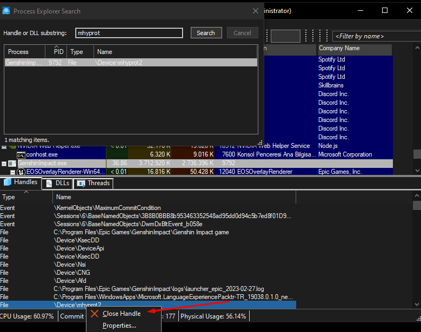Select the \Device\Nsi handle row
421x332 pixels.
click(x=148, y=265)
